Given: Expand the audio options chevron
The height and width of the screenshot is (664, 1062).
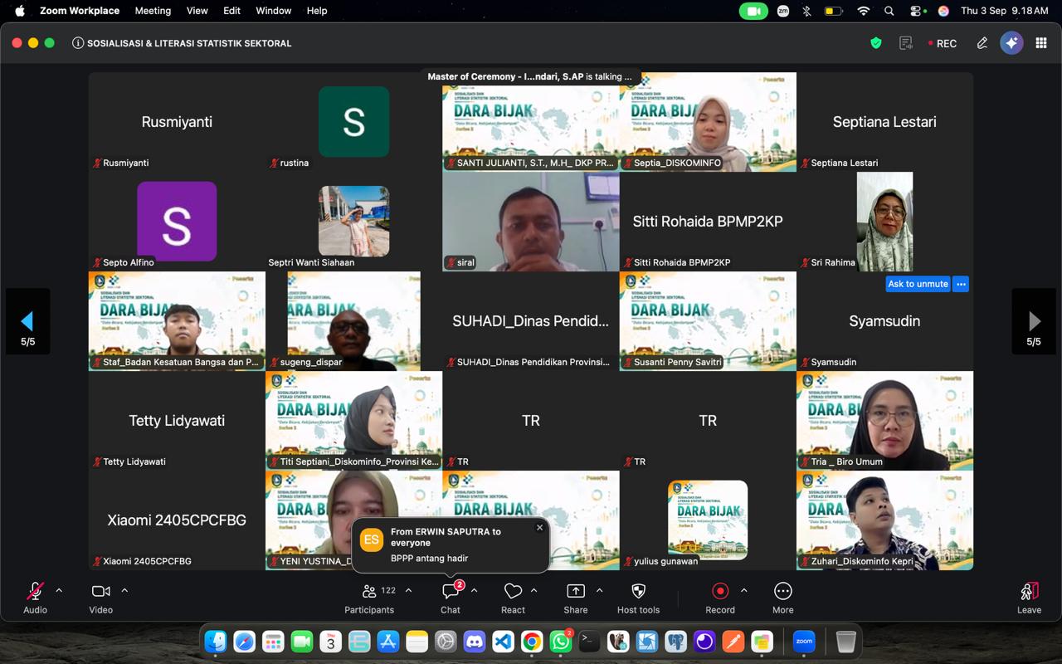Looking at the screenshot, I should coord(59,591).
